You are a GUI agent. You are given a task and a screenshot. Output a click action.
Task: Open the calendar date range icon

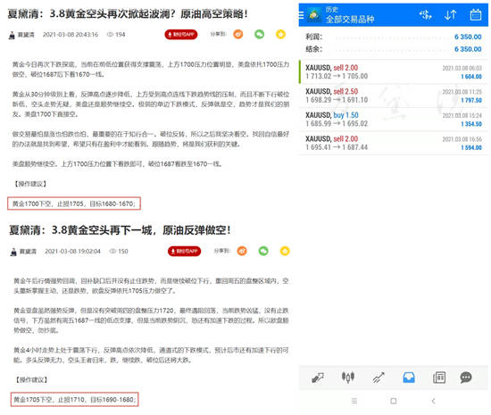tap(475, 14)
